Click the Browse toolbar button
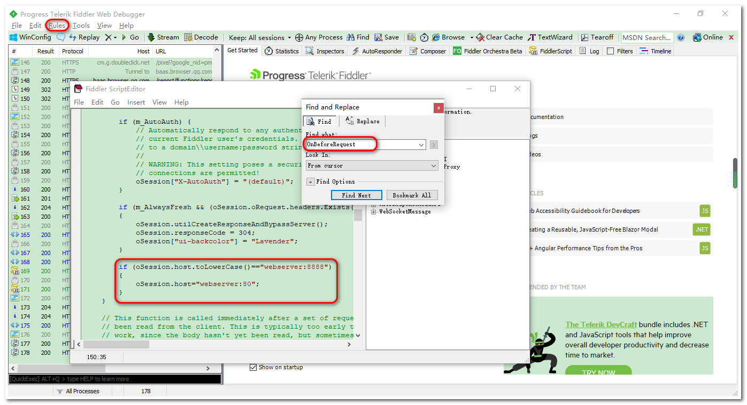This screenshot has height=405, width=747. click(448, 37)
